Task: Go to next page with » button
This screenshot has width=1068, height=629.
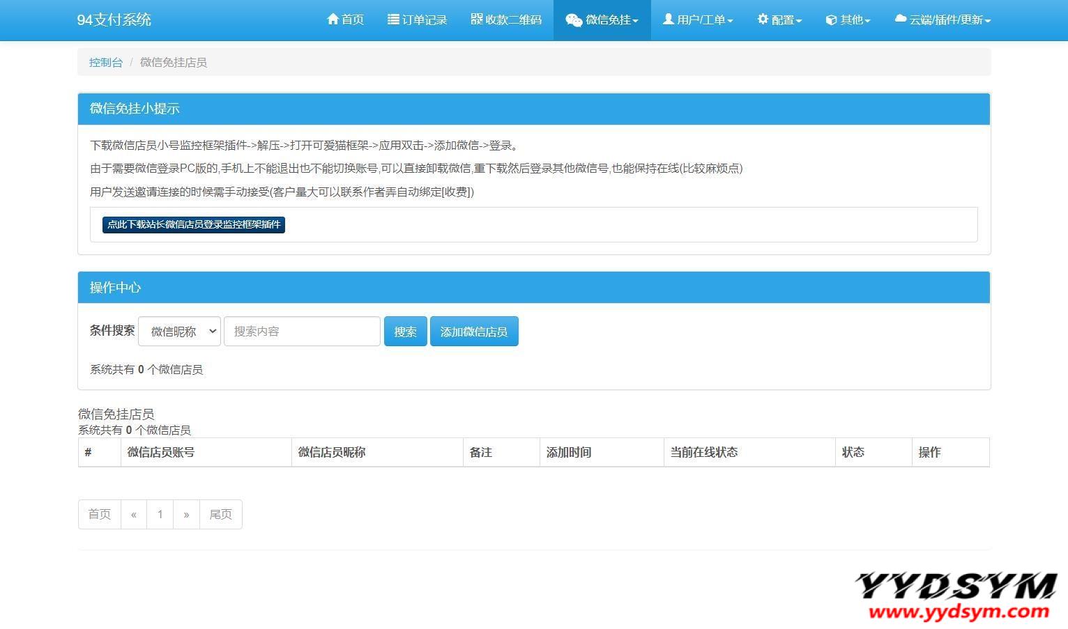Action: coord(186,514)
